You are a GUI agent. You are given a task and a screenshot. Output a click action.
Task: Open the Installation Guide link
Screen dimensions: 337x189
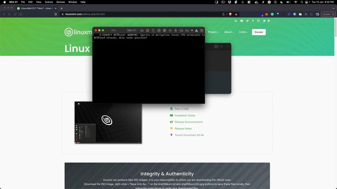[185, 115]
